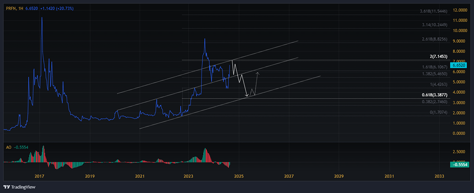Click the 2025 time axis label

click(x=239, y=175)
